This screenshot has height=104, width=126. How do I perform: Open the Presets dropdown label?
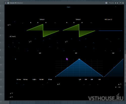point(111,3)
